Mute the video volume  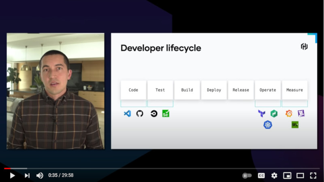tap(40, 176)
